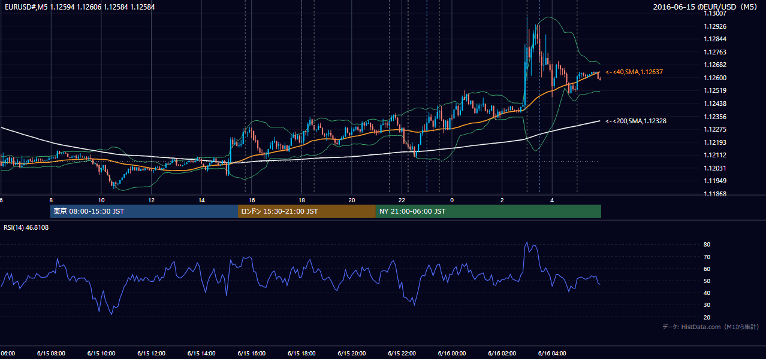Click price axis value 1.12763

click(x=714, y=52)
